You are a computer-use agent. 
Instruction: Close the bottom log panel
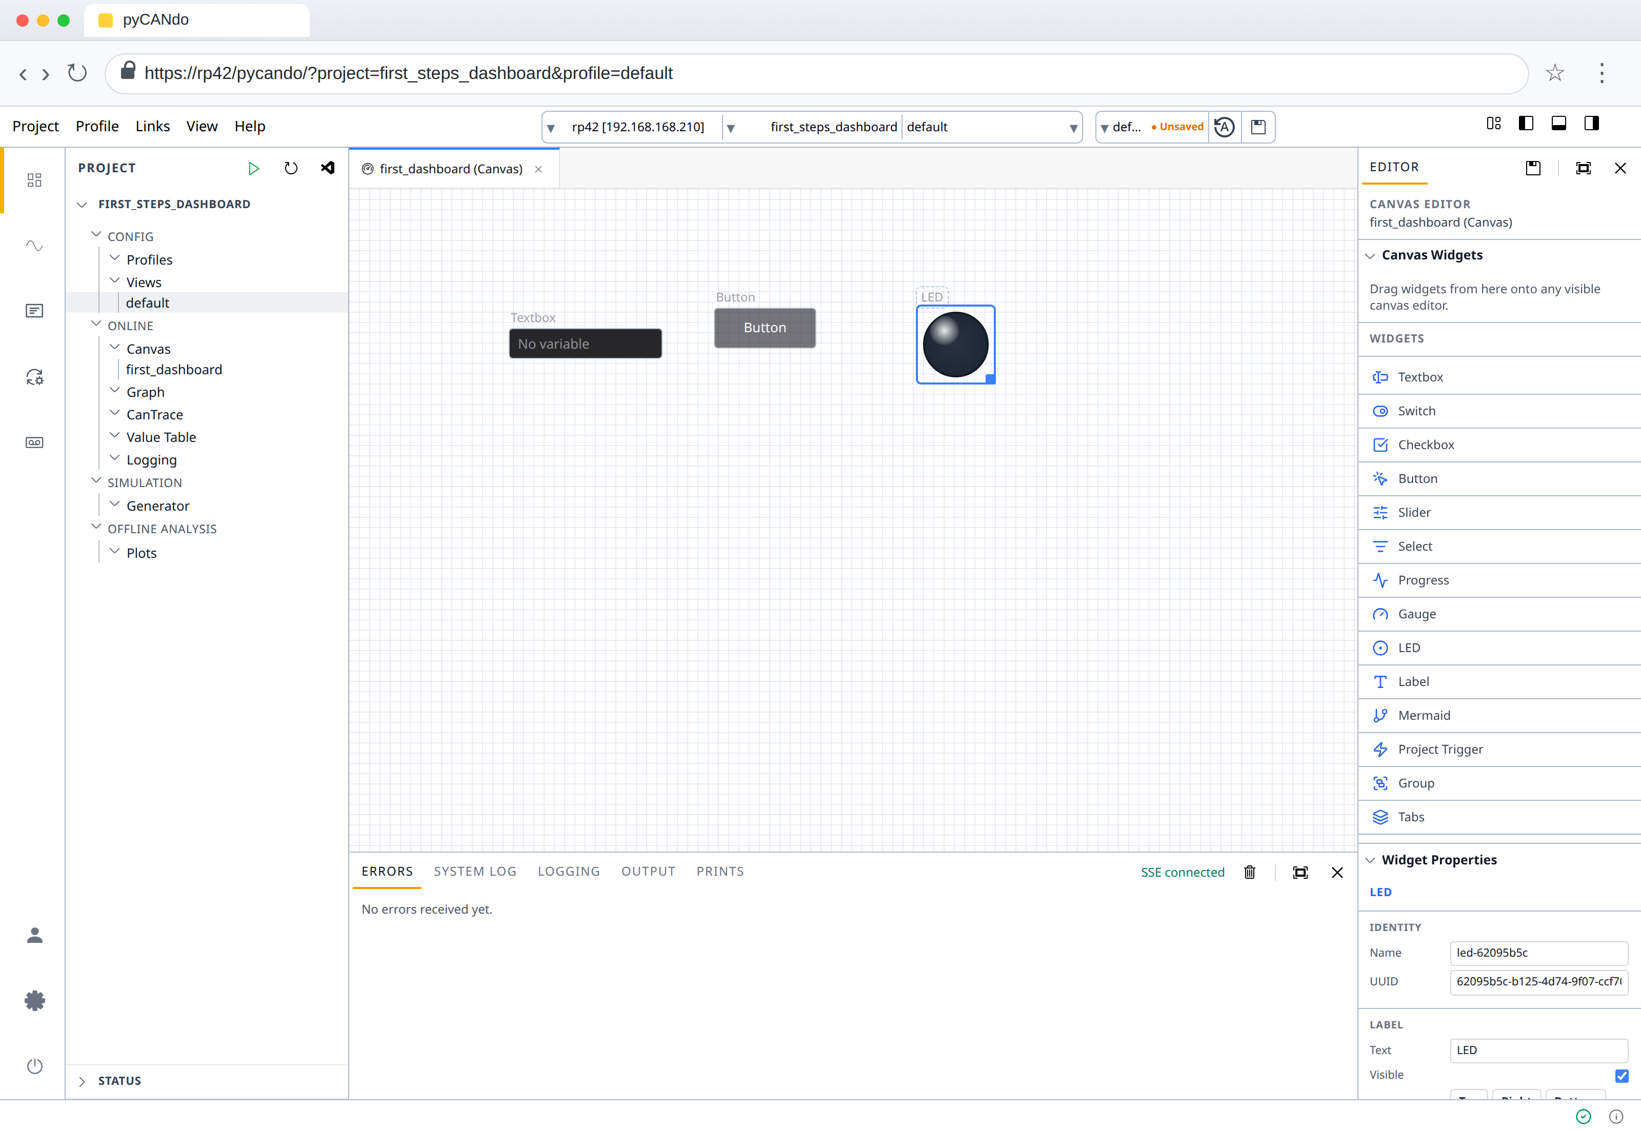coord(1337,873)
